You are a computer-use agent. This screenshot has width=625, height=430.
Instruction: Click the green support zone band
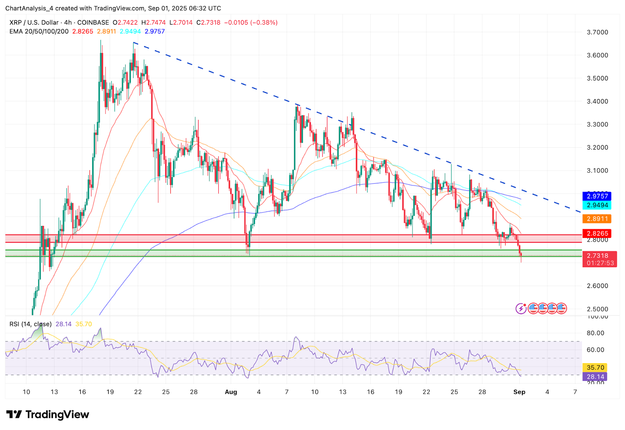(293, 253)
